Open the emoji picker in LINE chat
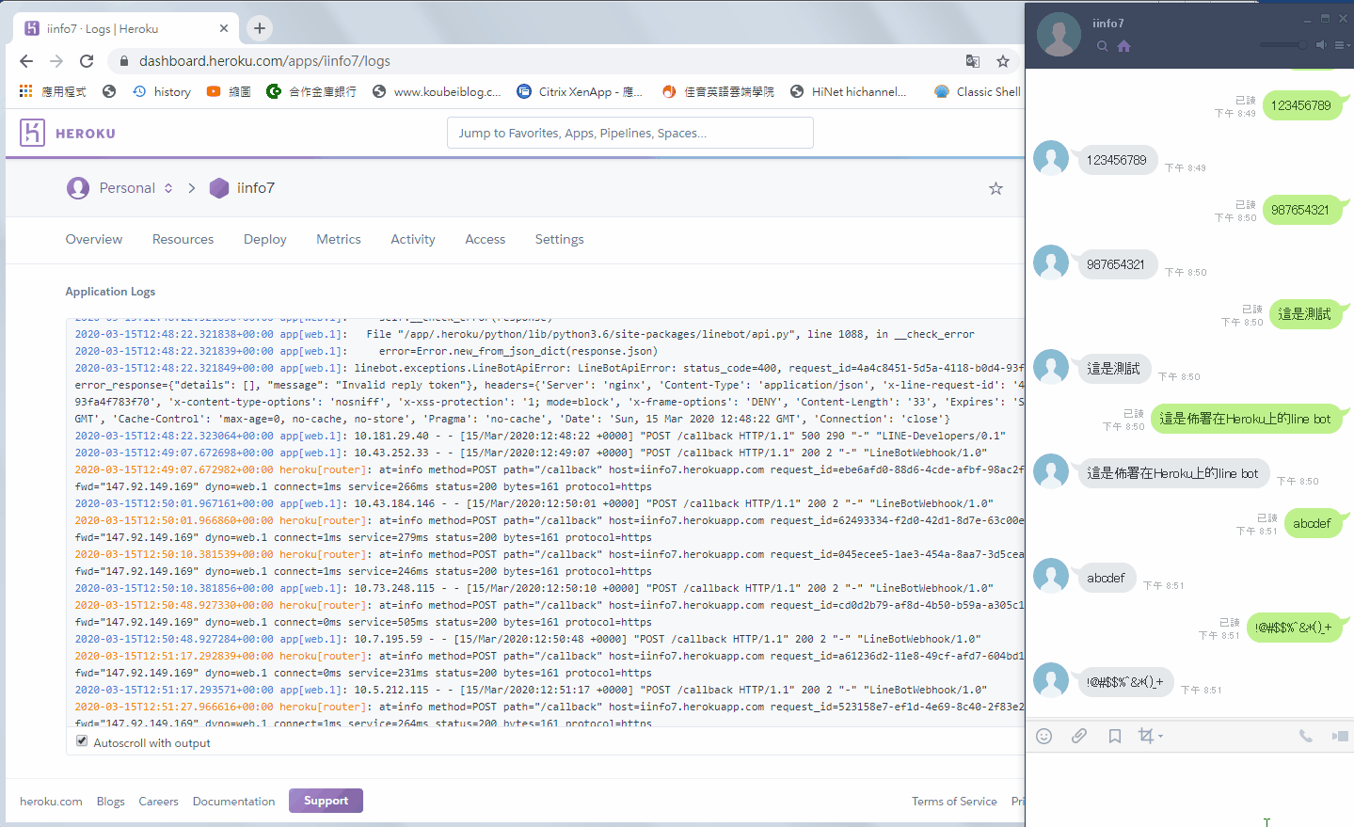The image size is (1354, 827). coord(1043,737)
